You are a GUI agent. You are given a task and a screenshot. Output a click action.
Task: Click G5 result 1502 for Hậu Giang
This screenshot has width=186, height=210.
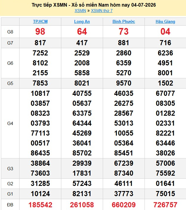[166, 83]
